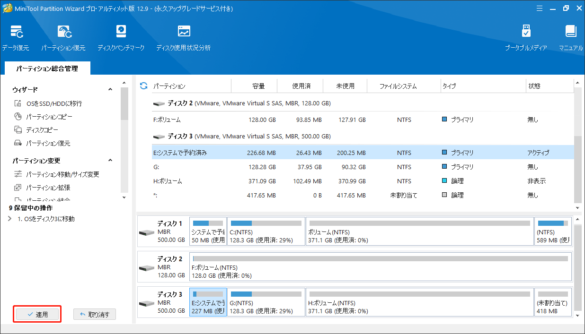Open Disk Usage Analyzer (ディスク使用状況分析)
Image resolution: width=585 pixels, height=334 pixels.
coord(184,38)
